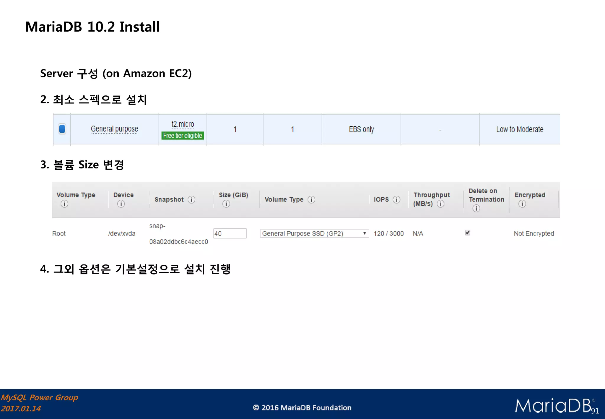Screen dimensions: 605x419
Task: Click the /dev/xvda device text
Action: 122,233
